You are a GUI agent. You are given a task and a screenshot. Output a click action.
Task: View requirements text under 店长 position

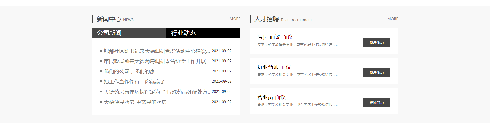coord(298,45)
